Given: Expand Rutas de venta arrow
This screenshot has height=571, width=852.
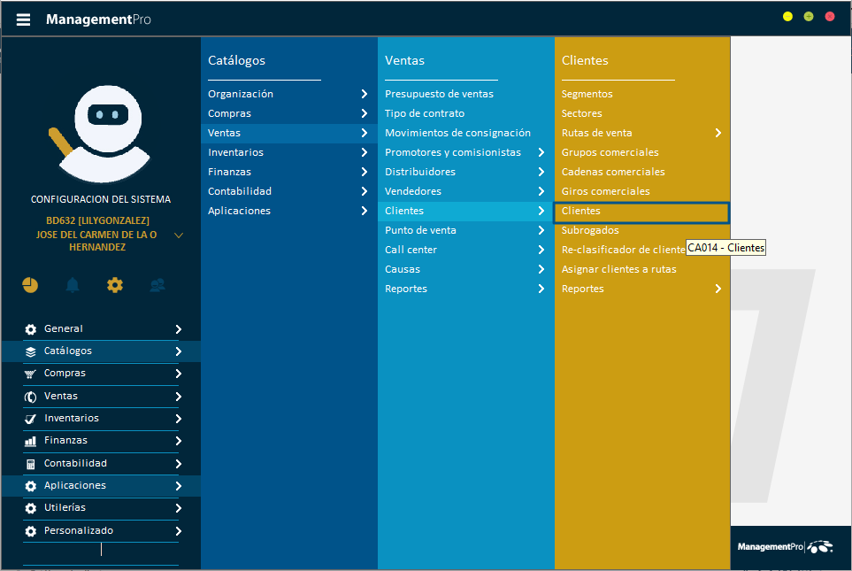Looking at the screenshot, I should [x=718, y=133].
